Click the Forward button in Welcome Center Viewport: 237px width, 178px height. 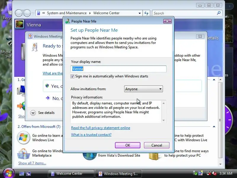[x=27, y=13]
